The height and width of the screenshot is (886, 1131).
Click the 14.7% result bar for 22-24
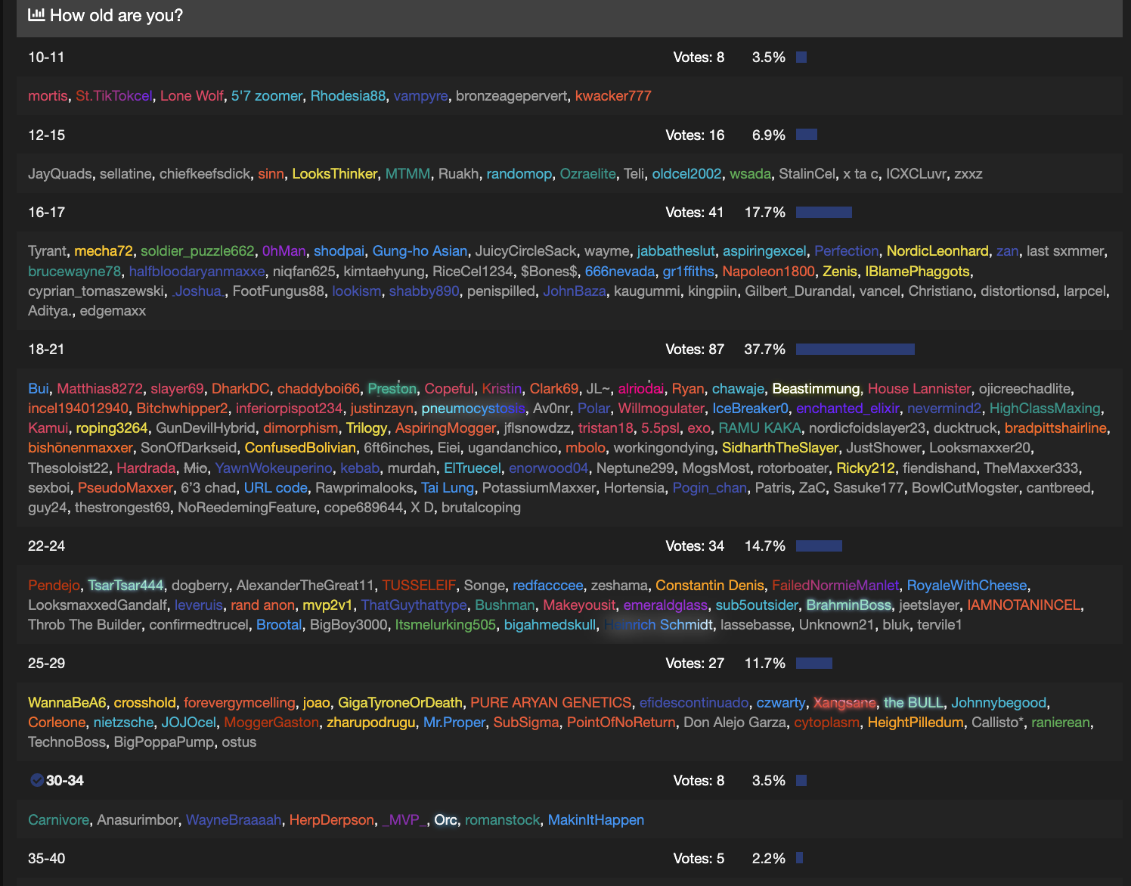click(x=819, y=546)
